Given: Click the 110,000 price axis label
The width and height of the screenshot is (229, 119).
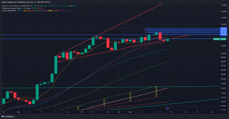Looking at the screenshot, I should (224, 18).
